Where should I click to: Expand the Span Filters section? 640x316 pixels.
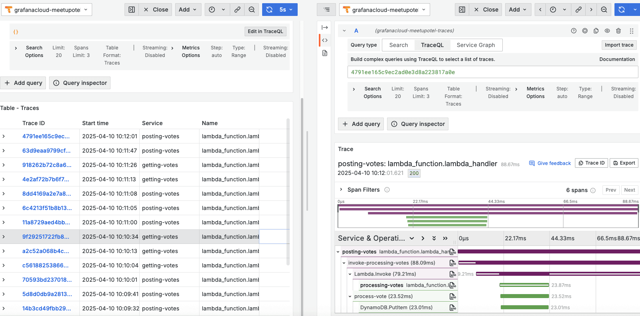(x=341, y=190)
